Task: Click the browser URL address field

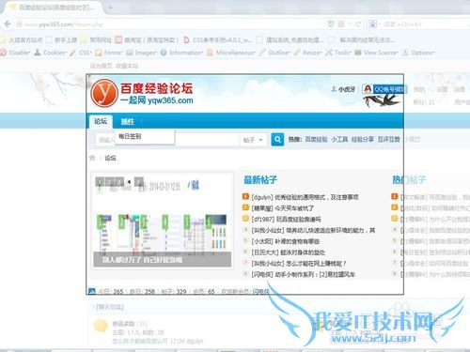Action: point(172,24)
